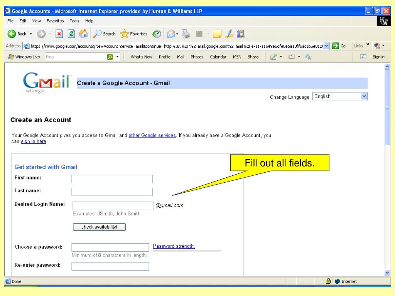The image size is (395, 296).
Task: Click the checkmark form-fill icon near Sign in
Action: [x=363, y=57]
